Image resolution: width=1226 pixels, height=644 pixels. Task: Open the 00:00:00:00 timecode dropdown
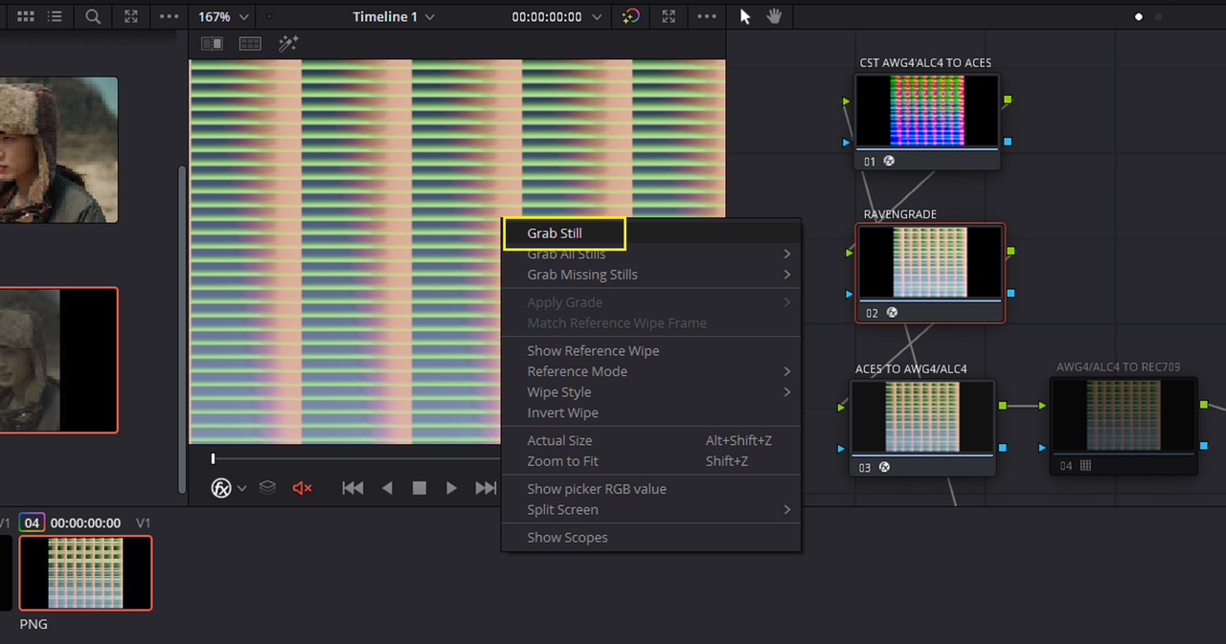point(556,17)
